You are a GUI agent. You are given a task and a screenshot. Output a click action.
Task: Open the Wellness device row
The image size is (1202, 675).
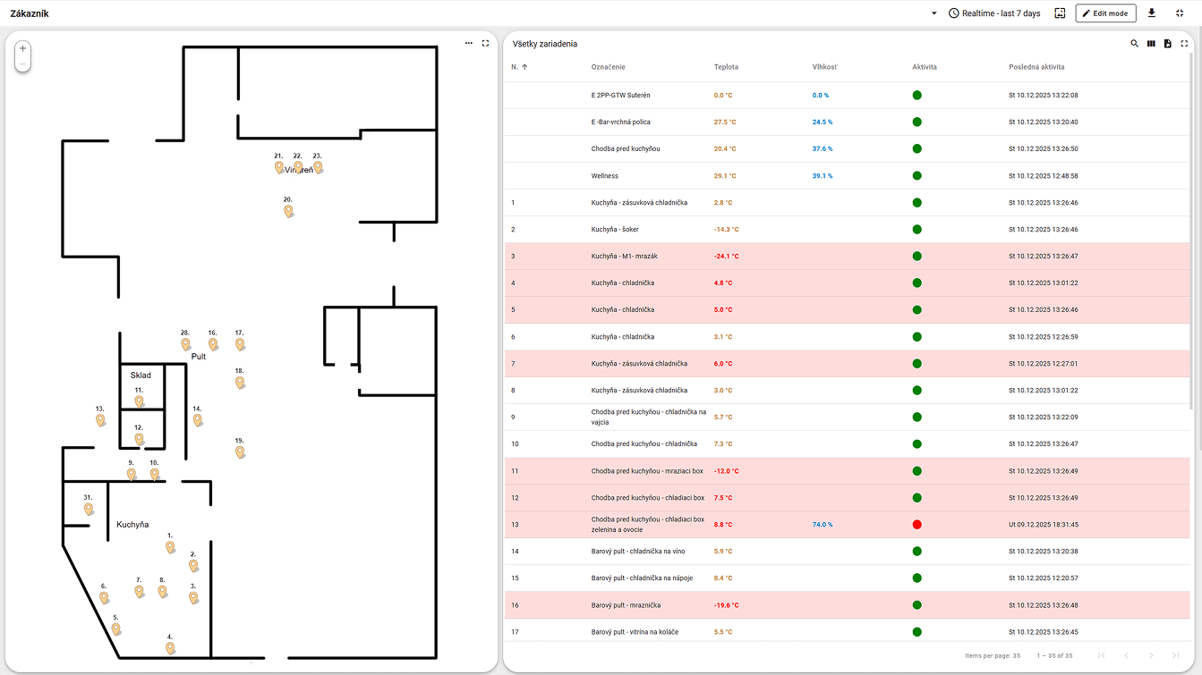pos(604,176)
